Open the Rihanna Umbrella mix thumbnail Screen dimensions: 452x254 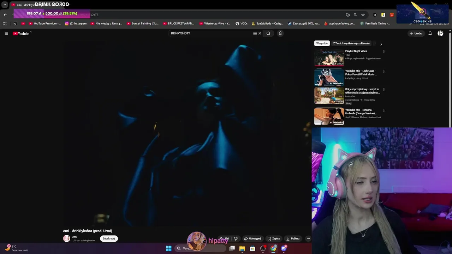(x=329, y=116)
